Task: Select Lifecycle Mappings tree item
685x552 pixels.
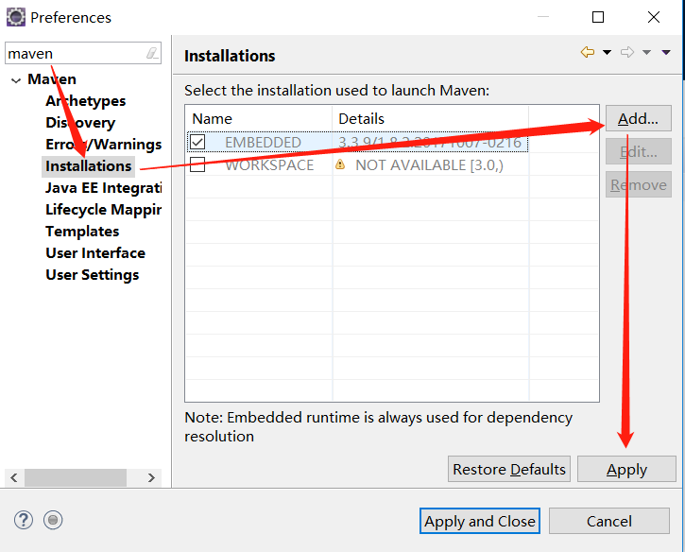Action: pos(104,210)
